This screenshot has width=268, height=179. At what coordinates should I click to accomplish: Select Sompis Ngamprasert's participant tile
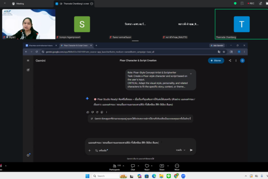[x=82, y=24]
